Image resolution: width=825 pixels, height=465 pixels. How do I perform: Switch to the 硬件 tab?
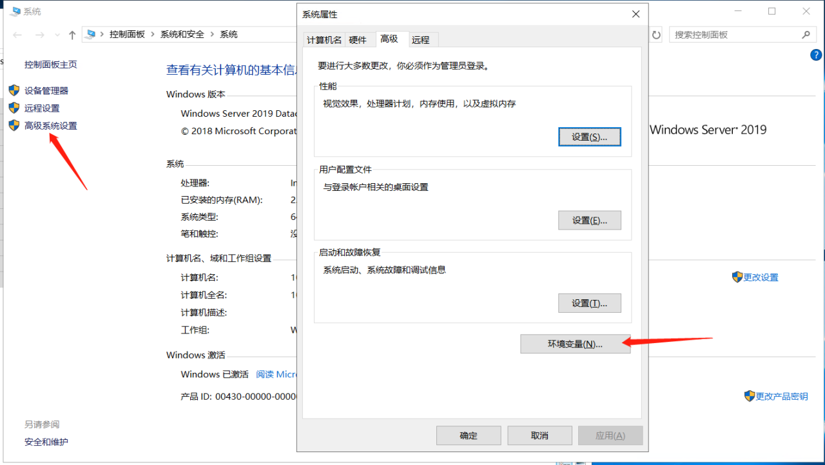tap(358, 40)
